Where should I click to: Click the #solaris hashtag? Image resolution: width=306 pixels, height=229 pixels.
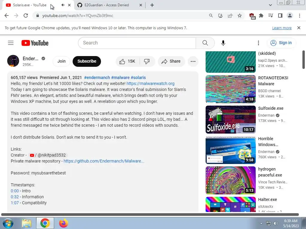click(138, 78)
